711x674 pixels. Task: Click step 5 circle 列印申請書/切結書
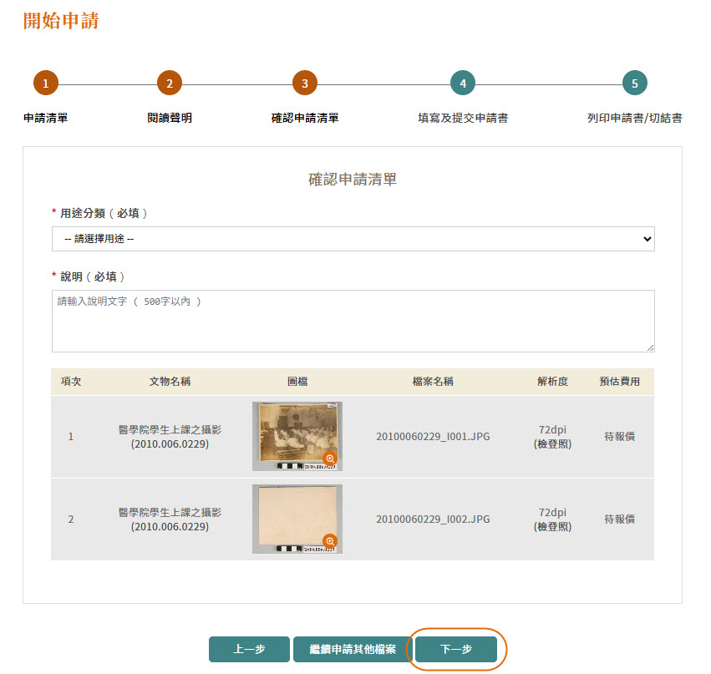[635, 83]
